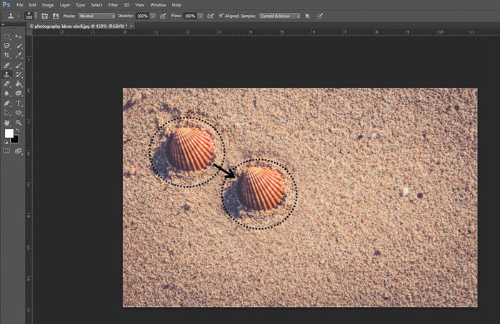Toggle Quick Mask mode icon
Screen dimensions: 500x324
tap(6, 151)
